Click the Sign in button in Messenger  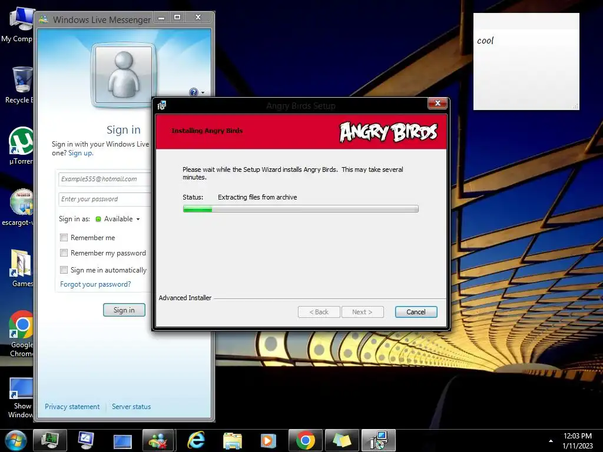(124, 310)
